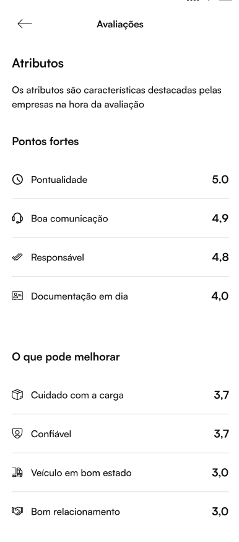The width and height of the screenshot is (239, 542).
Task: Click the Documentação em dia label
Action: coord(79,296)
